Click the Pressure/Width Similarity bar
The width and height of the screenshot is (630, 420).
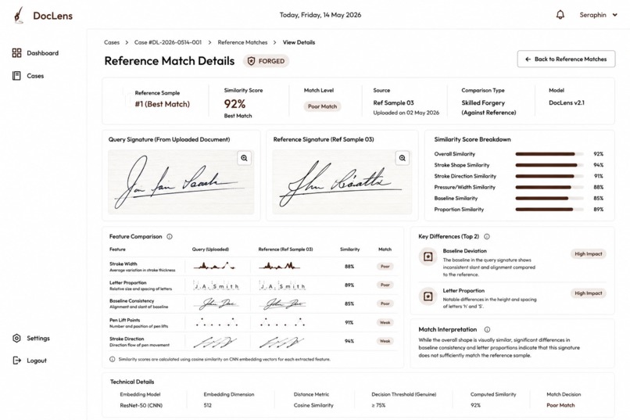tap(549, 187)
